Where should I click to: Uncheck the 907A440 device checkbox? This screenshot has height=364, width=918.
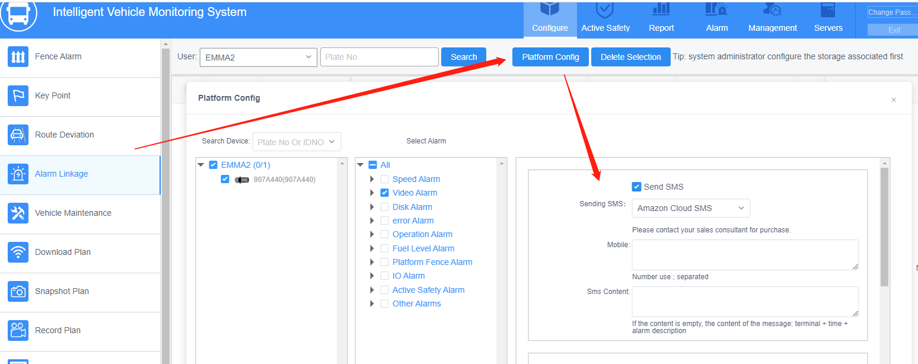225,179
